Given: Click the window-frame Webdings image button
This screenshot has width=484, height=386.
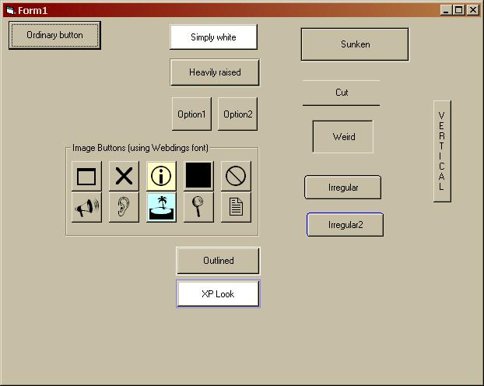Looking at the screenshot, I should (x=86, y=176).
